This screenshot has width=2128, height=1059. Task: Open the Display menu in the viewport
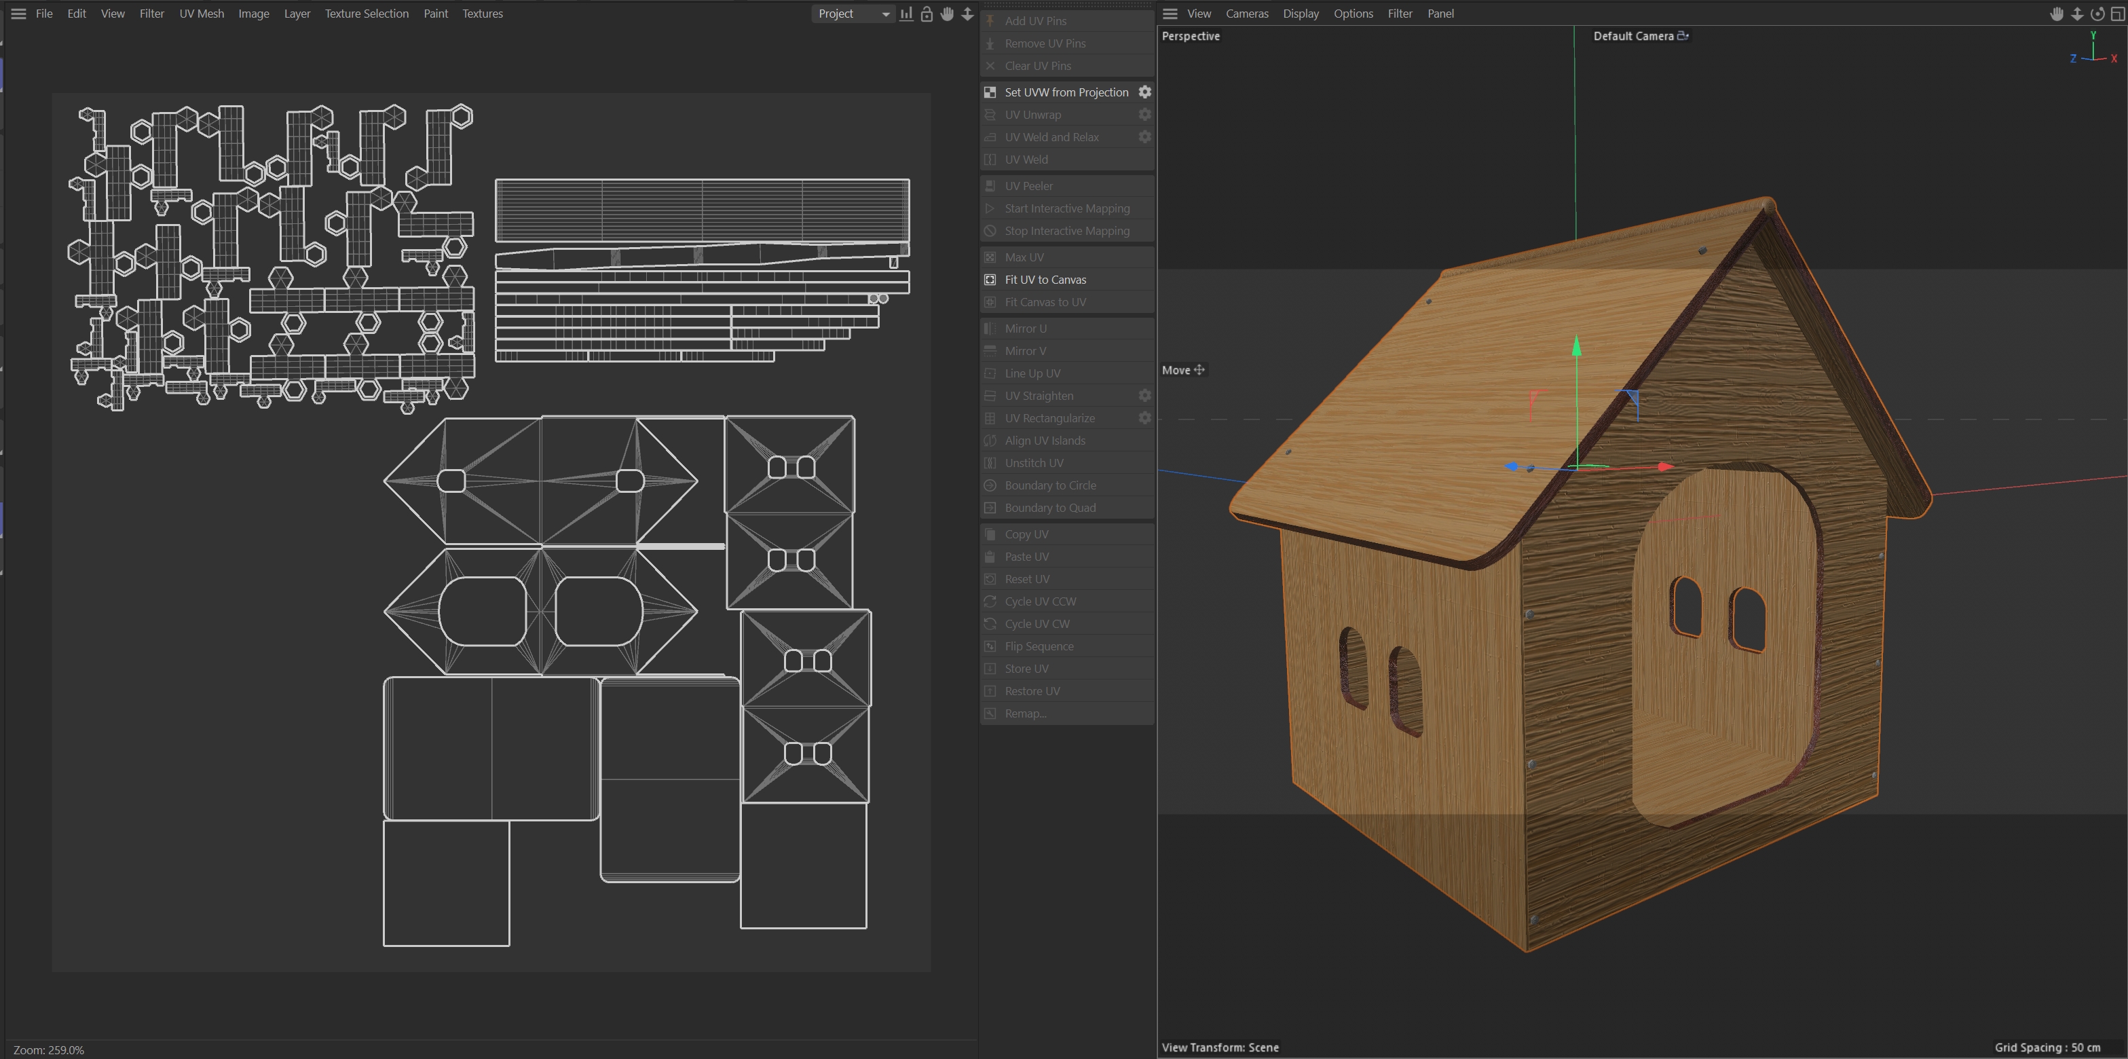[x=1301, y=13]
